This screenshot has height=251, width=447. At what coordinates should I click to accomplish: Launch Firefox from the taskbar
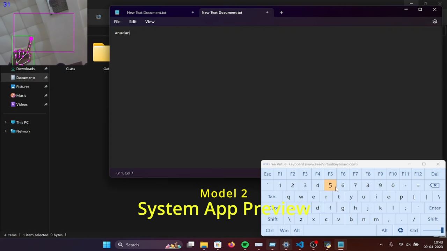[x=232, y=245]
